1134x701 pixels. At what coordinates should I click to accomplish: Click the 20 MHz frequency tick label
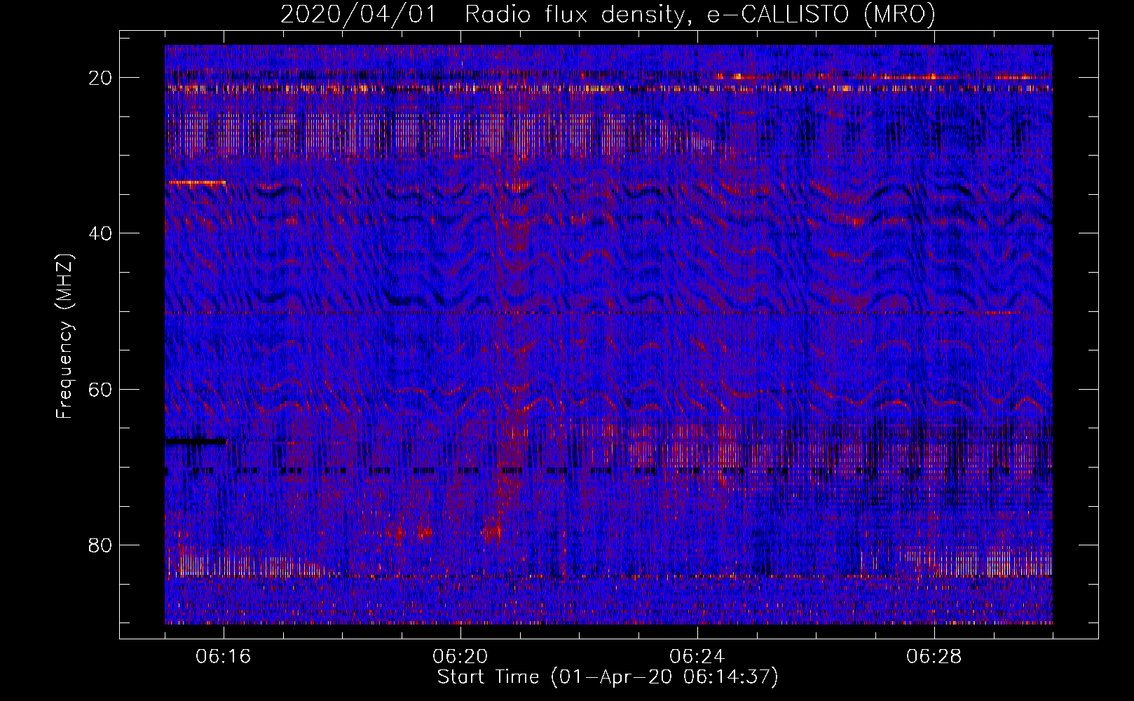(x=101, y=78)
